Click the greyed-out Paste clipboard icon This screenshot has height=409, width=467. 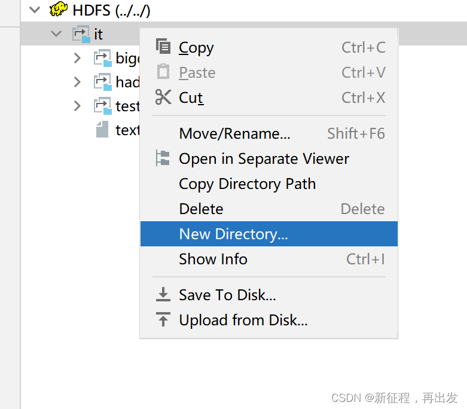click(163, 72)
